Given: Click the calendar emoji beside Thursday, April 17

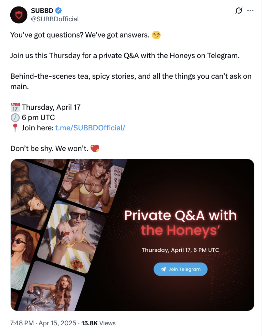Looking at the screenshot, I should point(15,107).
